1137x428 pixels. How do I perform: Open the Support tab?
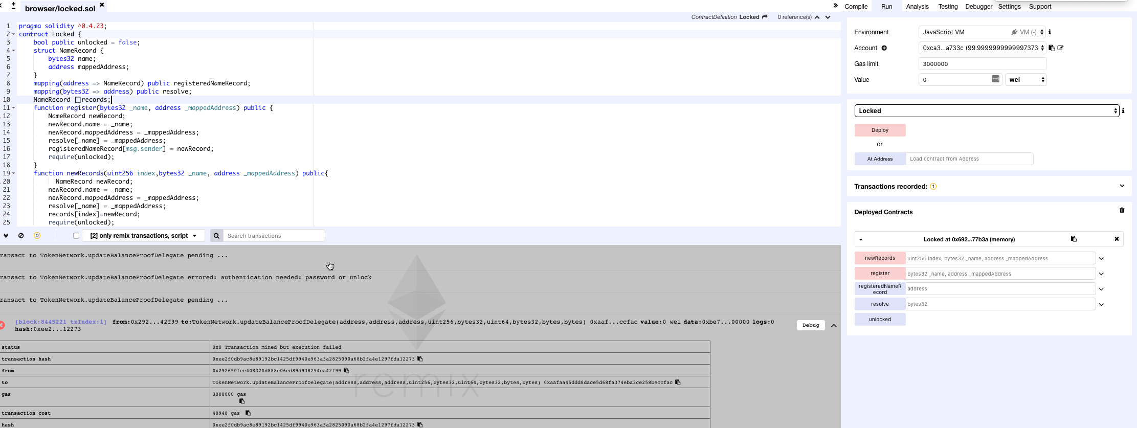1040,7
